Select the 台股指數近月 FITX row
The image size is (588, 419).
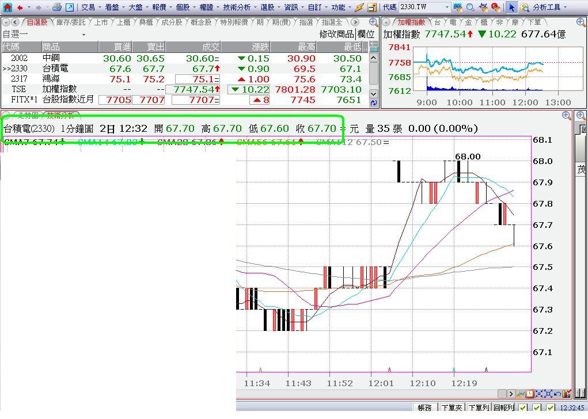(185, 100)
